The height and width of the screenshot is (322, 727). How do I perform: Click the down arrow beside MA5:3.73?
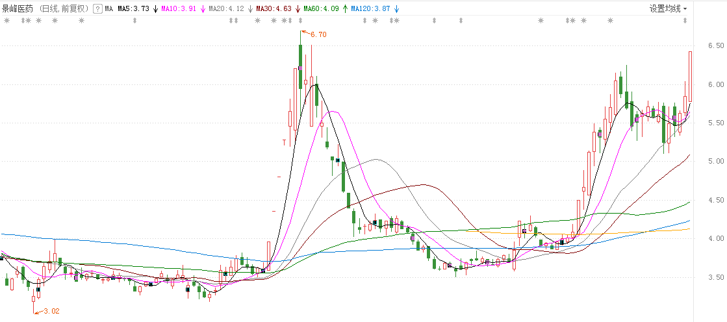click(x=155, y=9)
